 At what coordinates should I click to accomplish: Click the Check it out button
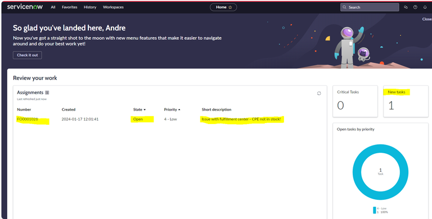(x=27, y=55)
